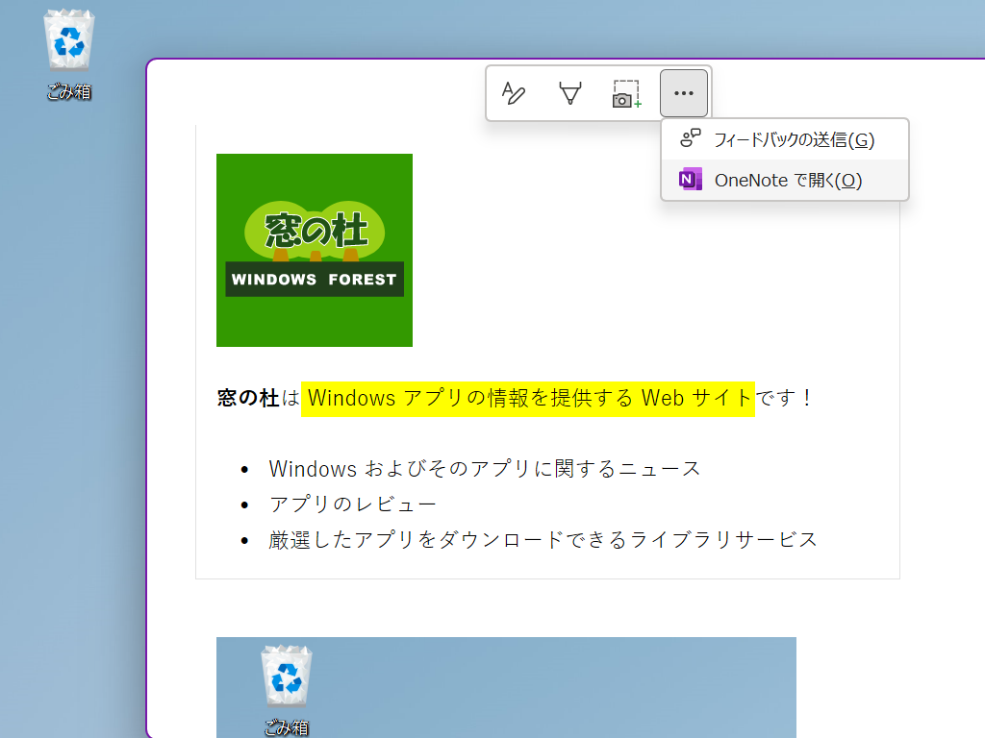The height and width of the screenshot is (738, 985).
Task: Click the 窓の杜 WINDOWS FOREST logo
Action: pos(315,249)
